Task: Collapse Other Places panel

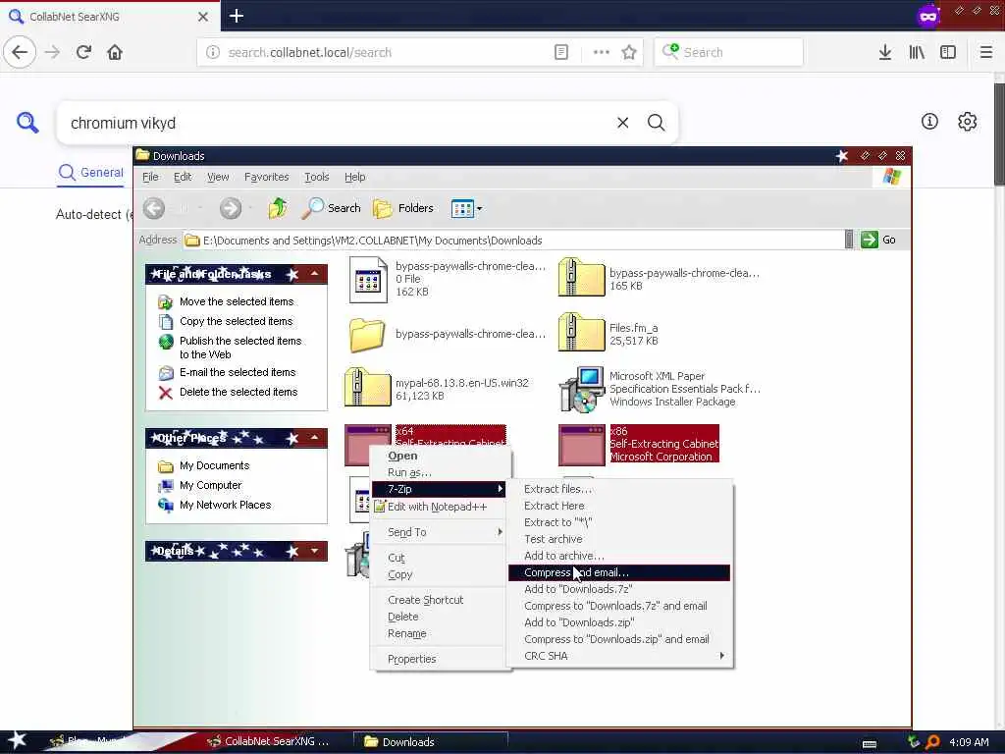Action: [315, 438]
